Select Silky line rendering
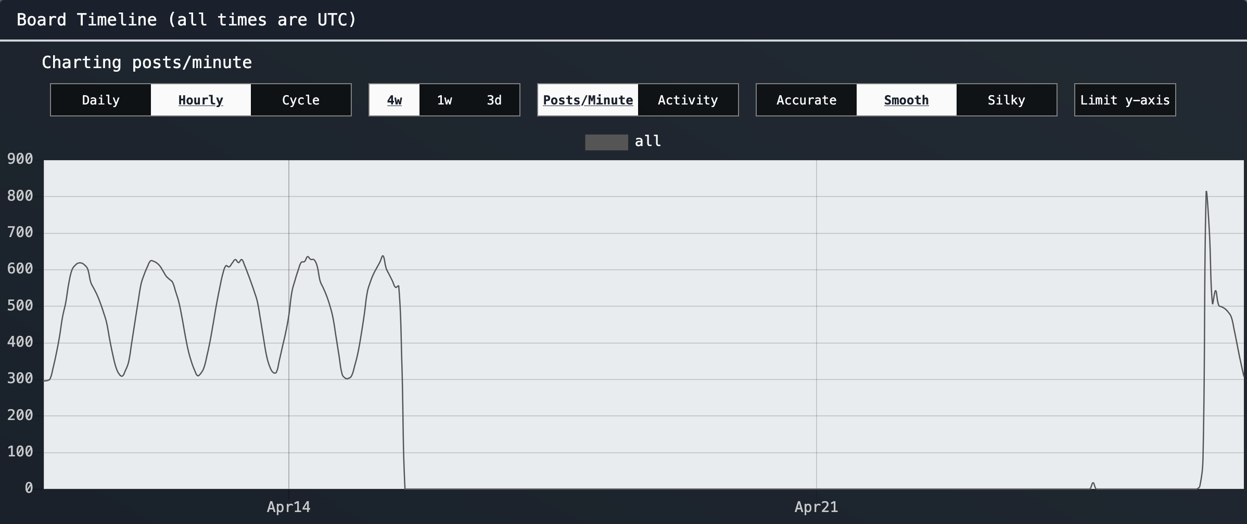This screenshot has width=1247, height=524. (1007, 100)
